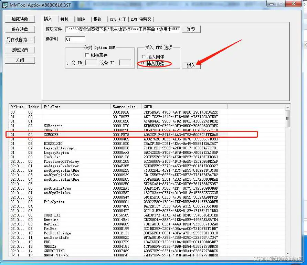
Task: Switch to the 替换 (Replace) tab
Action: point(65,19)
